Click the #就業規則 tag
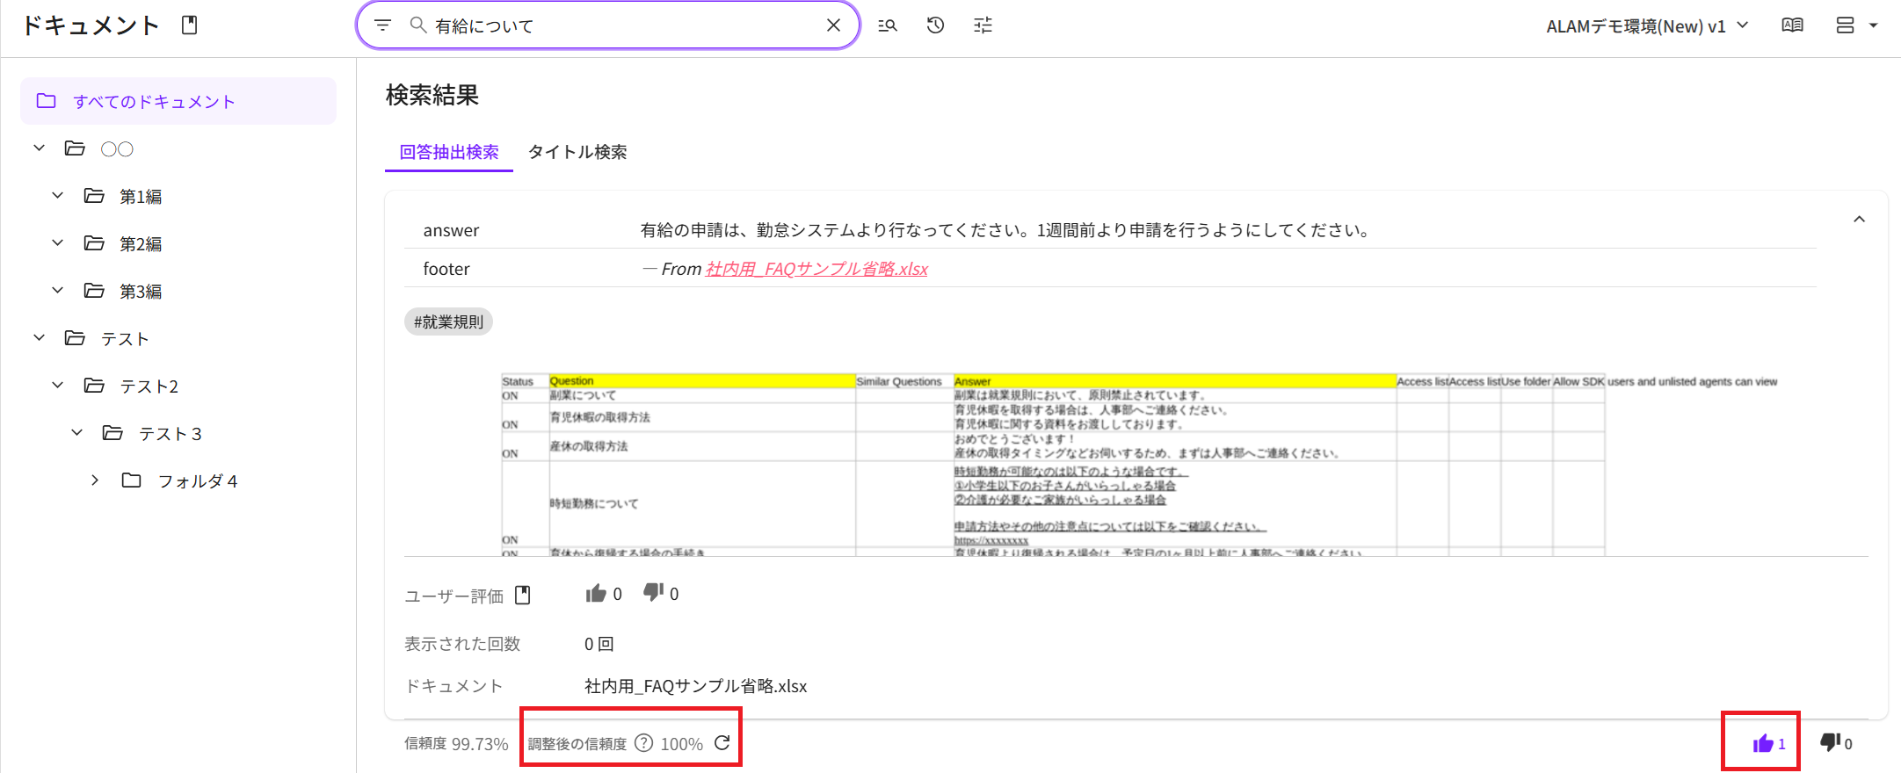 pyautogui.click(x=448, y=321)
